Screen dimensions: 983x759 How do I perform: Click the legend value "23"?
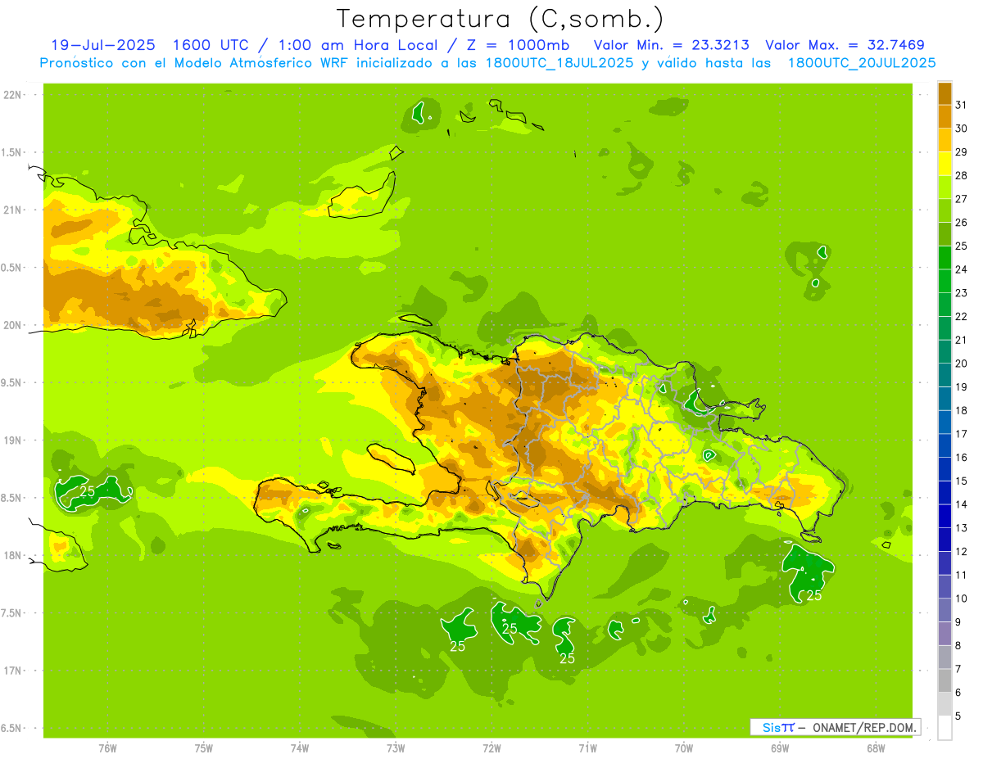coord(962,293)
